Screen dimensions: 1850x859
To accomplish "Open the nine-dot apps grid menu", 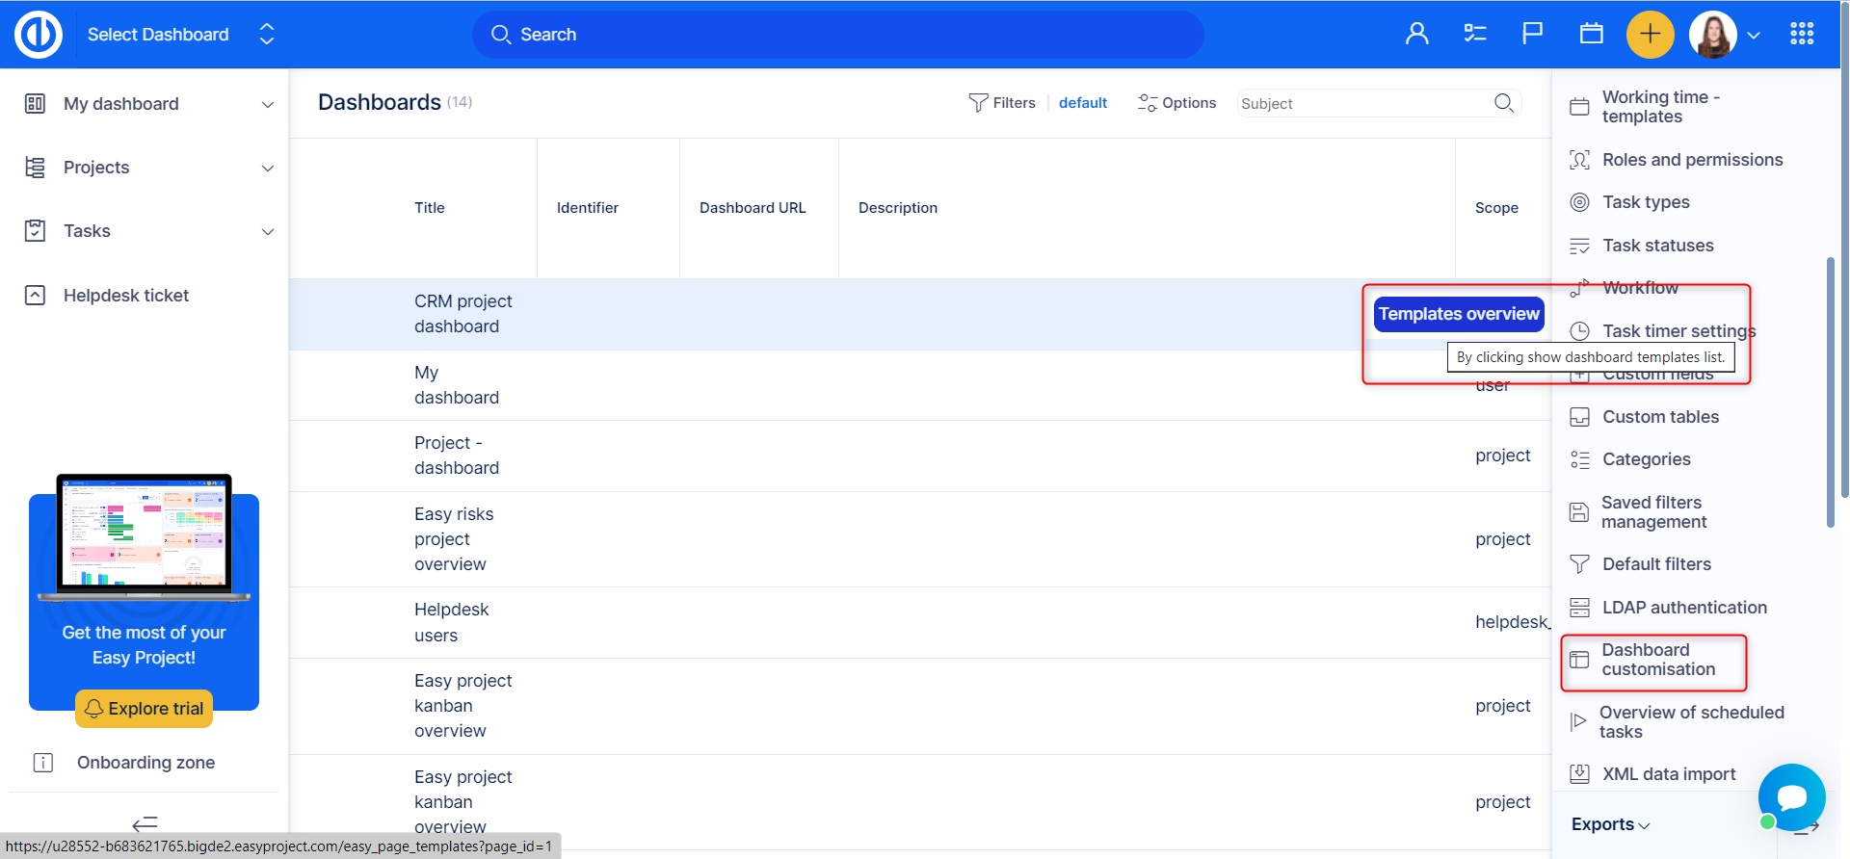I will [x=1802, y=35].
